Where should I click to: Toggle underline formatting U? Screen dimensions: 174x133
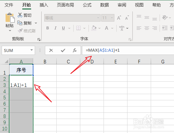63,28
